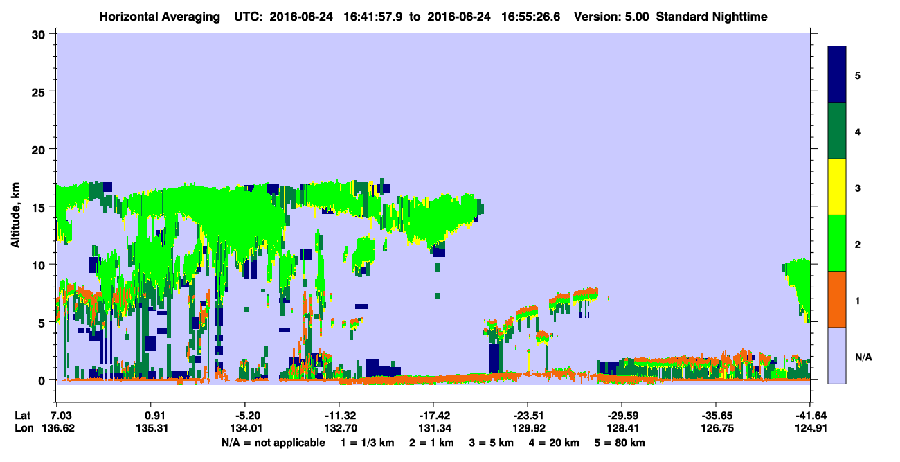Click 'Version: 5.00' in the title
The height and width of the screenshot is (462, 900).
point(611,17)
